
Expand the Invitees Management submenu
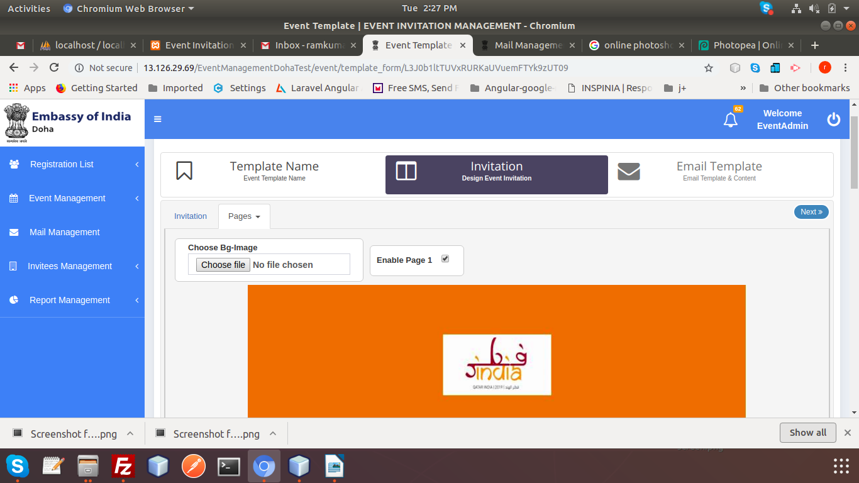click(x=137, y=266)
